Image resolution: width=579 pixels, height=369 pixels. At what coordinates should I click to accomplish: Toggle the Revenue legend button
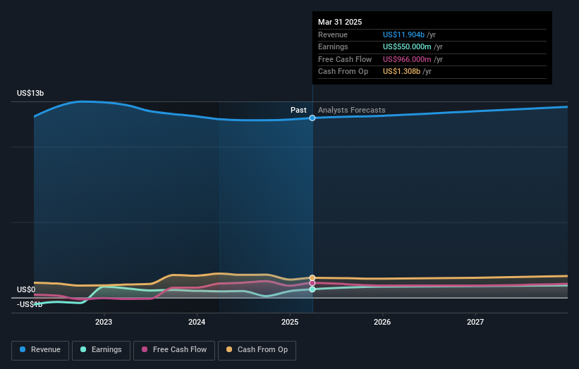(x=40, y=350)
